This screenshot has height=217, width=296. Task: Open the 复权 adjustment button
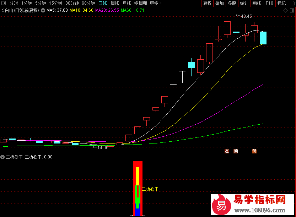click(207, 3)
